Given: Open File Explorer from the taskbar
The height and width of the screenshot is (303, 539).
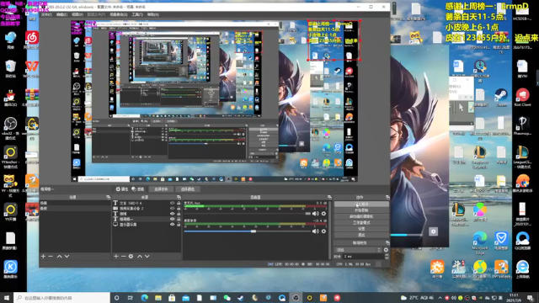Looking at the screenshot, I should 158,298.
